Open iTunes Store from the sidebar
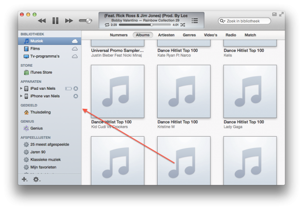Image resolution: width=303 pixels, height=210 pixels. click(49, 72)
